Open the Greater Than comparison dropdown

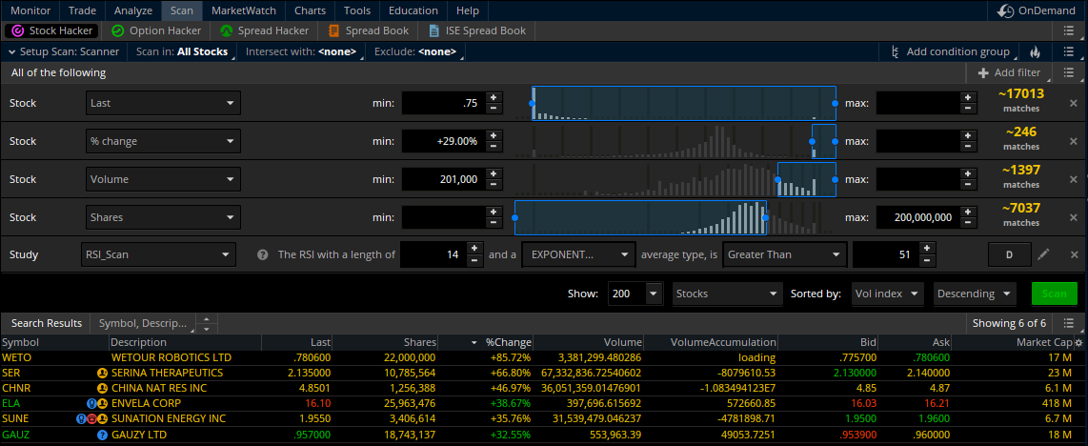click(785, 254)
